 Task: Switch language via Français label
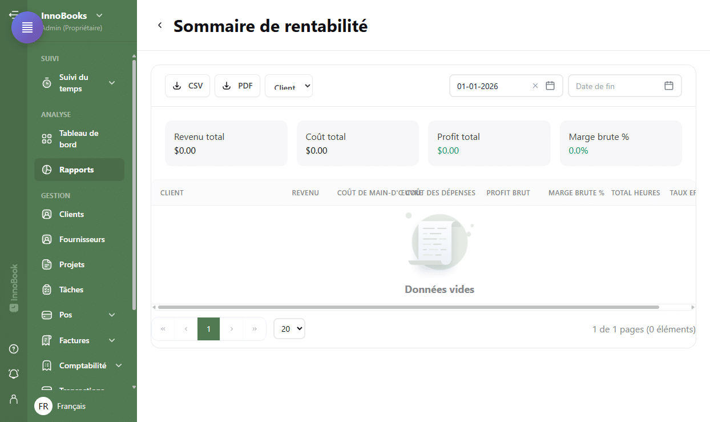coord(71,406)
